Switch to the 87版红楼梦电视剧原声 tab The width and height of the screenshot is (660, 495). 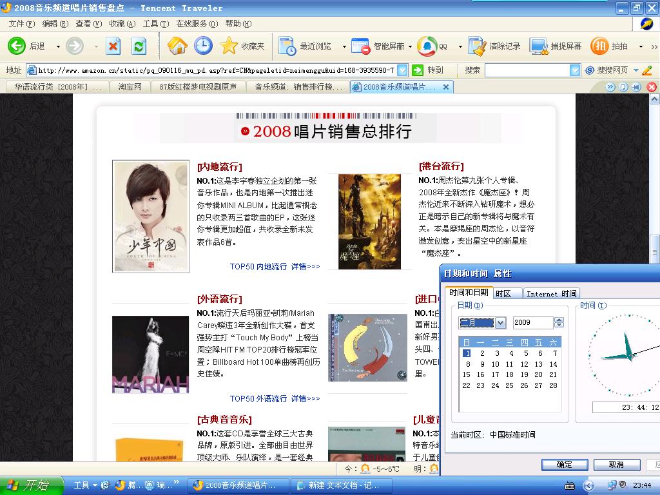[x=198, y=87]
